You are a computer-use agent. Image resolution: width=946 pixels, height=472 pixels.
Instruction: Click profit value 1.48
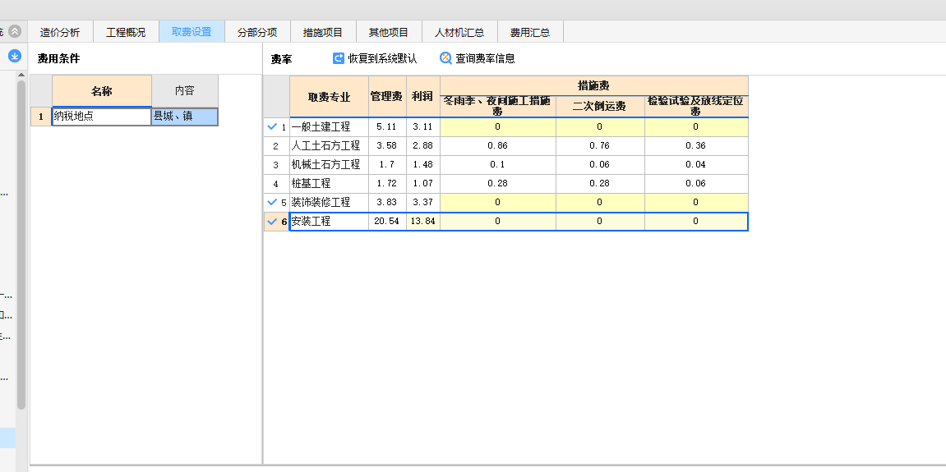[423, 164]
